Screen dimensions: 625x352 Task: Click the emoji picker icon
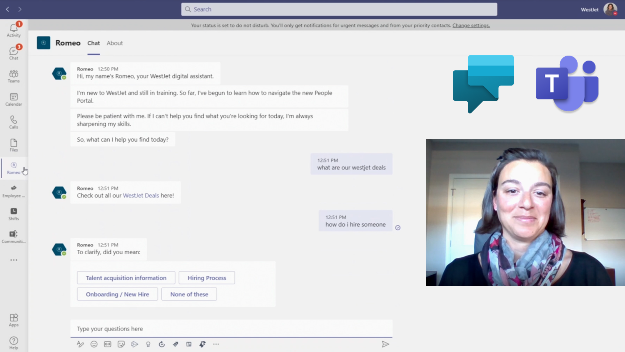click(x=94, y=344)
